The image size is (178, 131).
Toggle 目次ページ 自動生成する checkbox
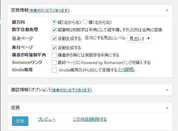coord(54,38)
